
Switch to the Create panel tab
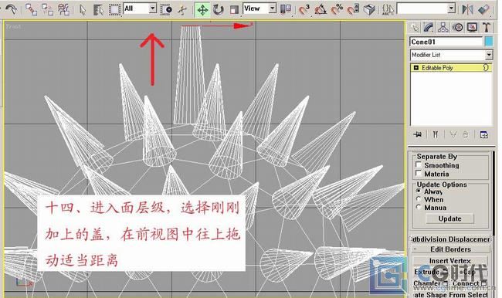414,28
